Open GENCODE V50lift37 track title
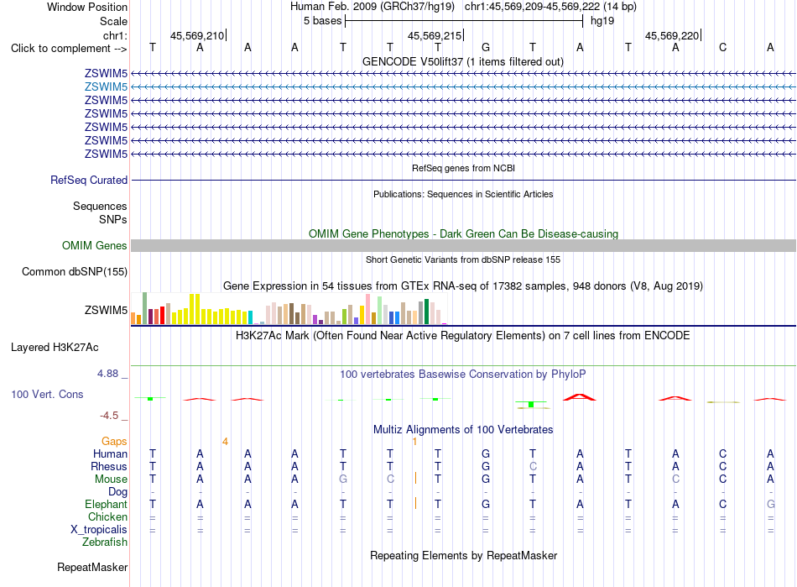The image size is (797, 587). (463, 61)
